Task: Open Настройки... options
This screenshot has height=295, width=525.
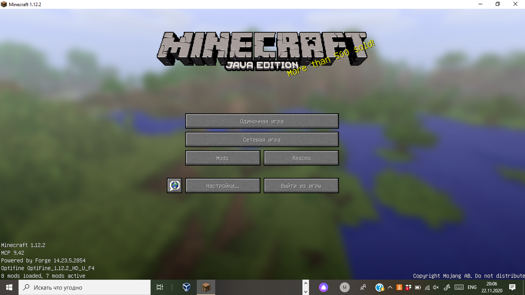Action: click(223, 186)
